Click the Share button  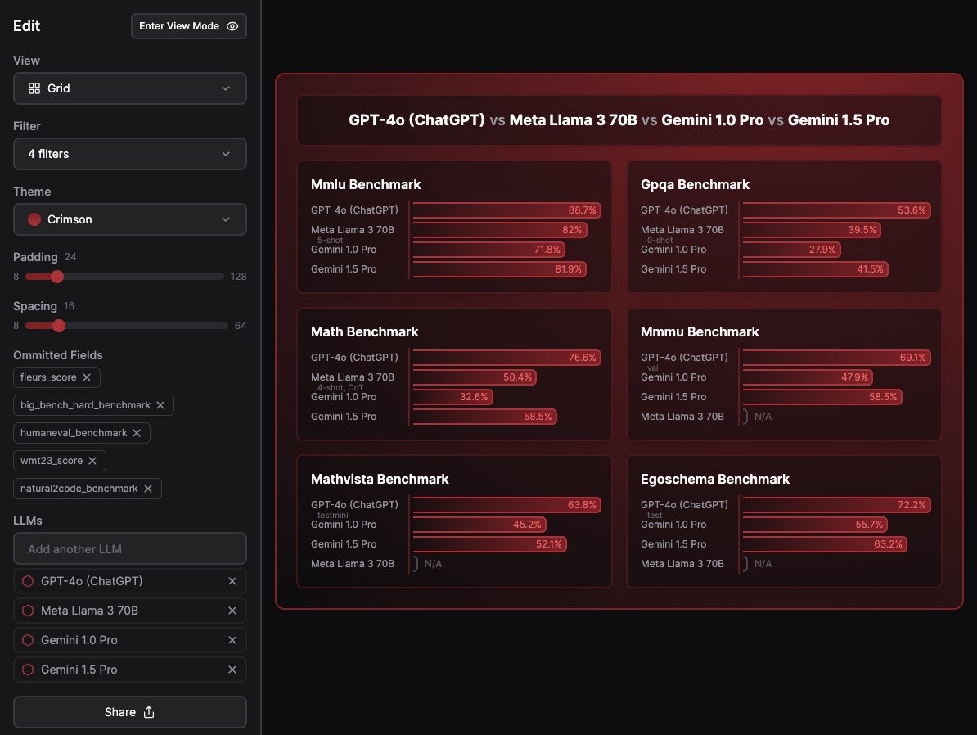[x=129, y=712]
